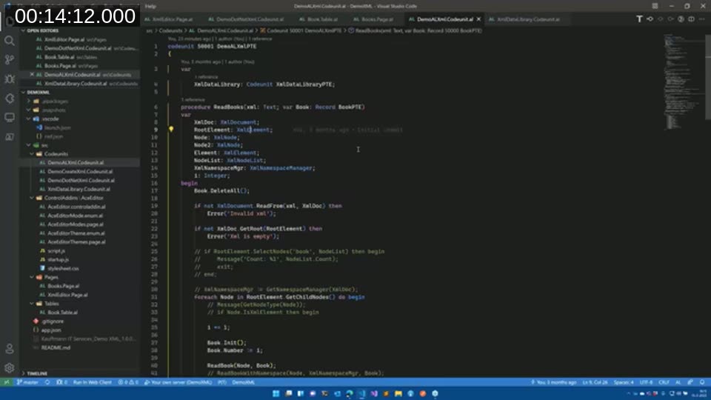Open the Help menu

pos(150,6)
